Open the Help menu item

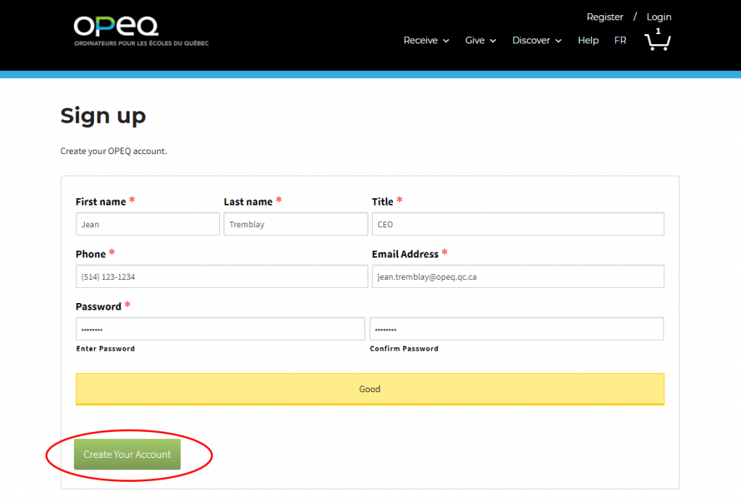point(588,41)
